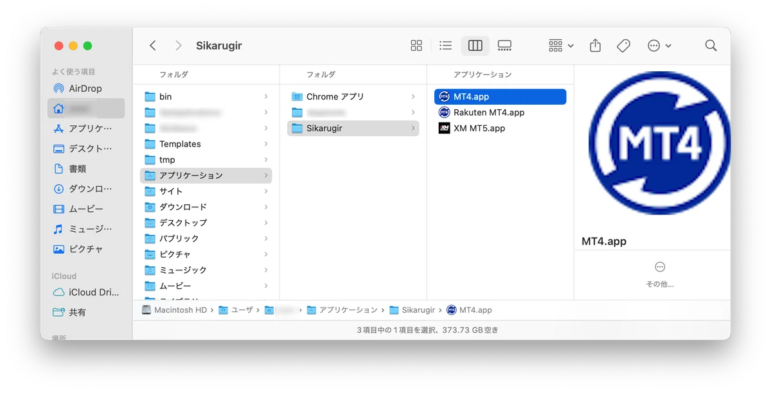Open Applications (アプリケ…) in sidebar

(86, 128)
